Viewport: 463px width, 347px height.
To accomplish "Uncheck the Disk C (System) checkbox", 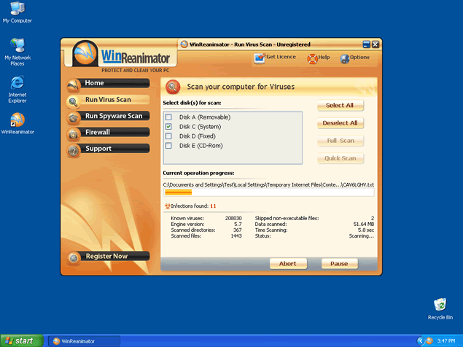I will coord(169,126).
